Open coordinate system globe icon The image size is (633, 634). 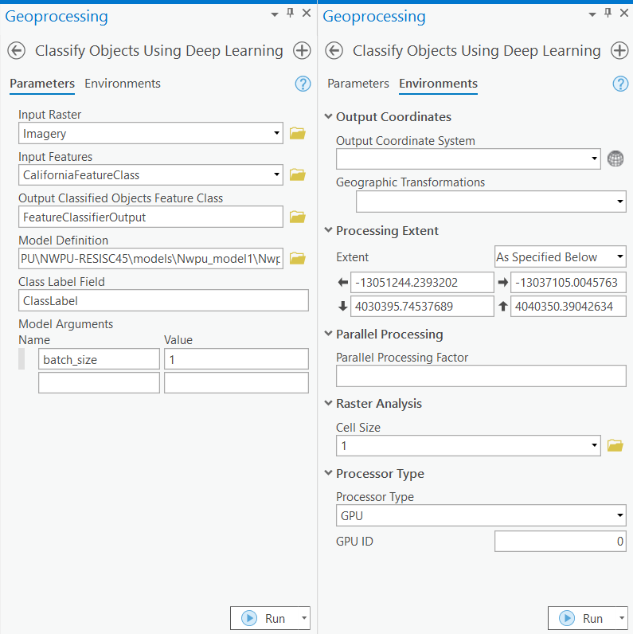pos(615,158)
